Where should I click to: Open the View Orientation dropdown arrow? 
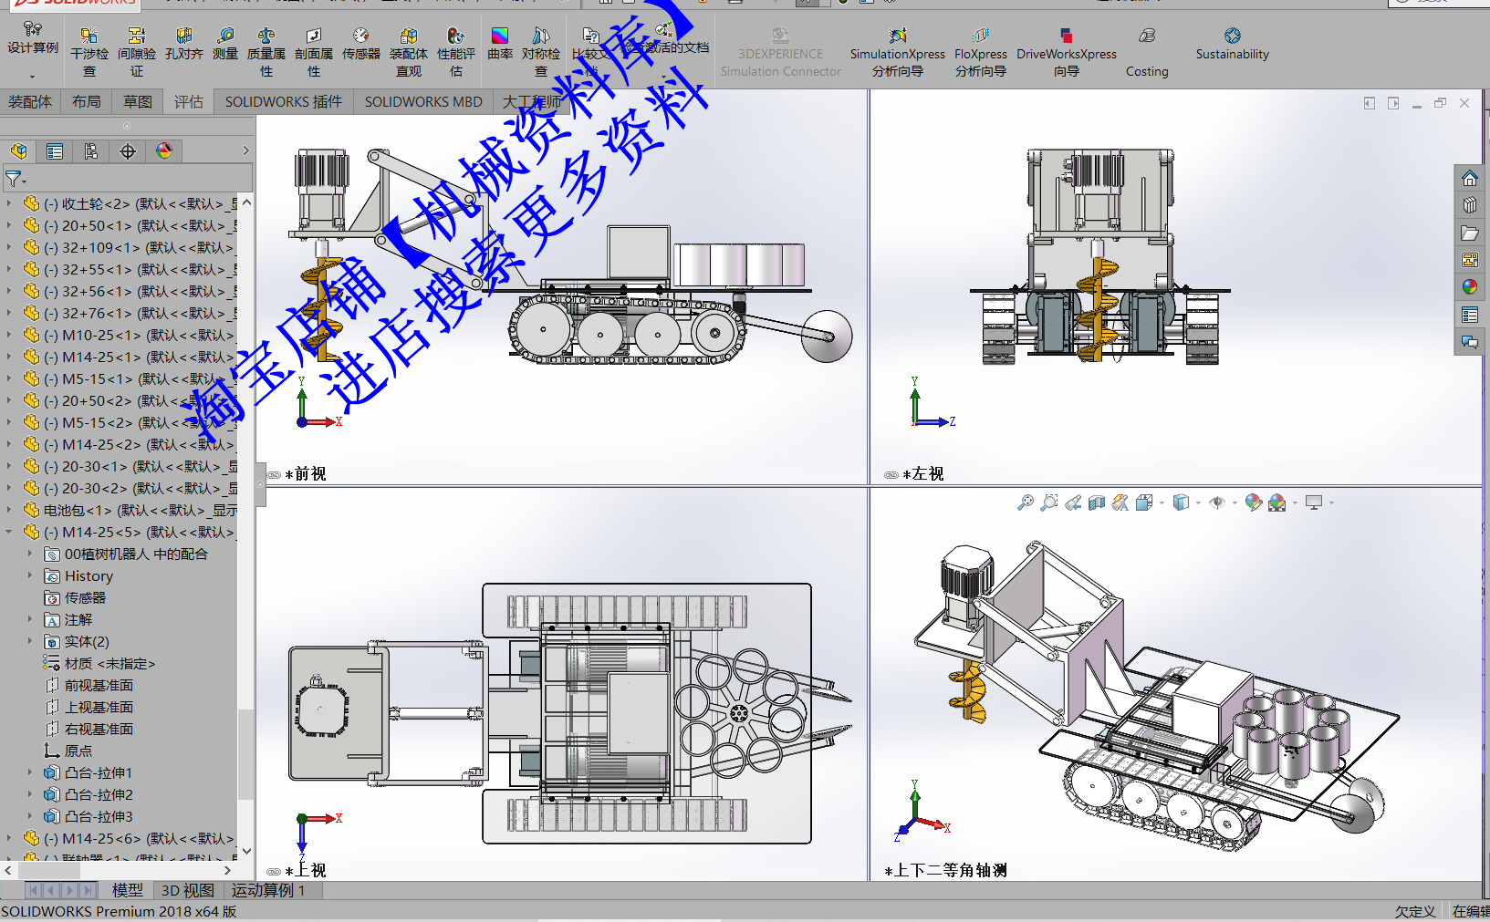click(x=1161, y=502)
